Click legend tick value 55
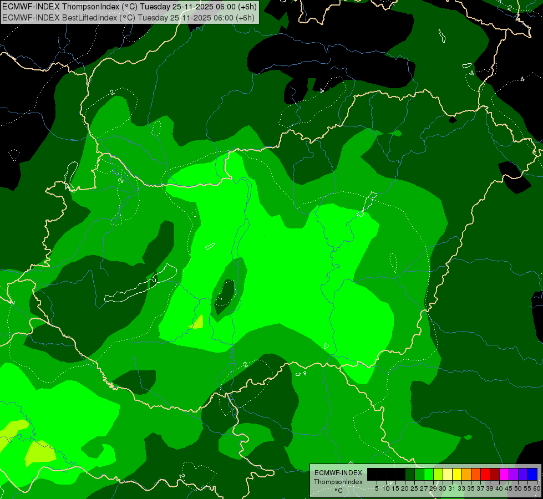 coord(527,488)
